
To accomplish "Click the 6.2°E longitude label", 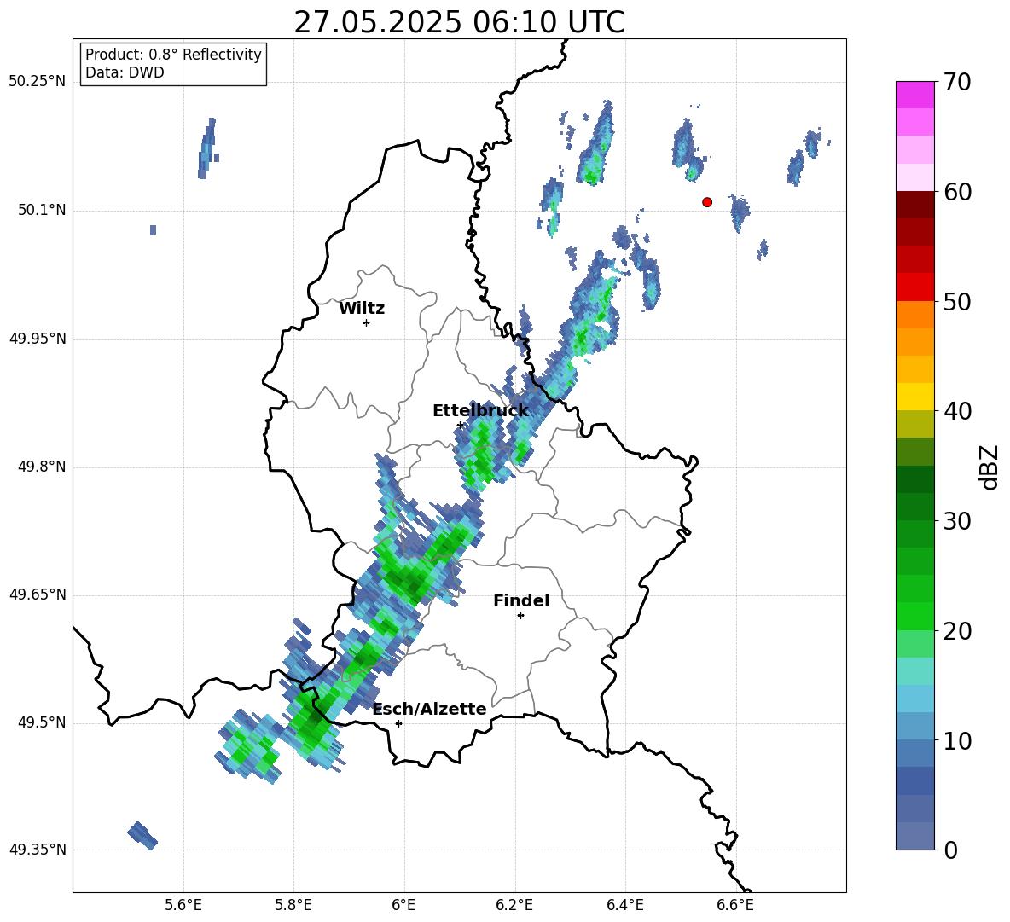I will (514, 905).
